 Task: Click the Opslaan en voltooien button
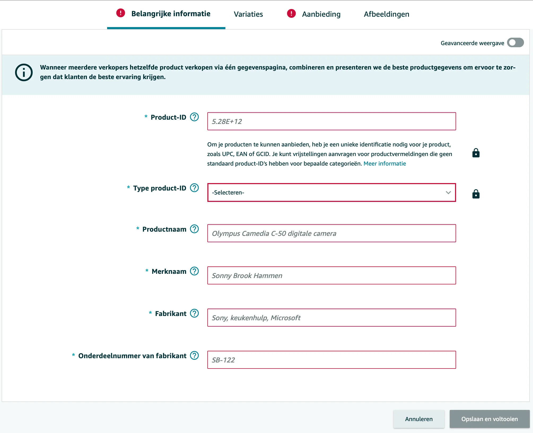(x=490, y=419)
